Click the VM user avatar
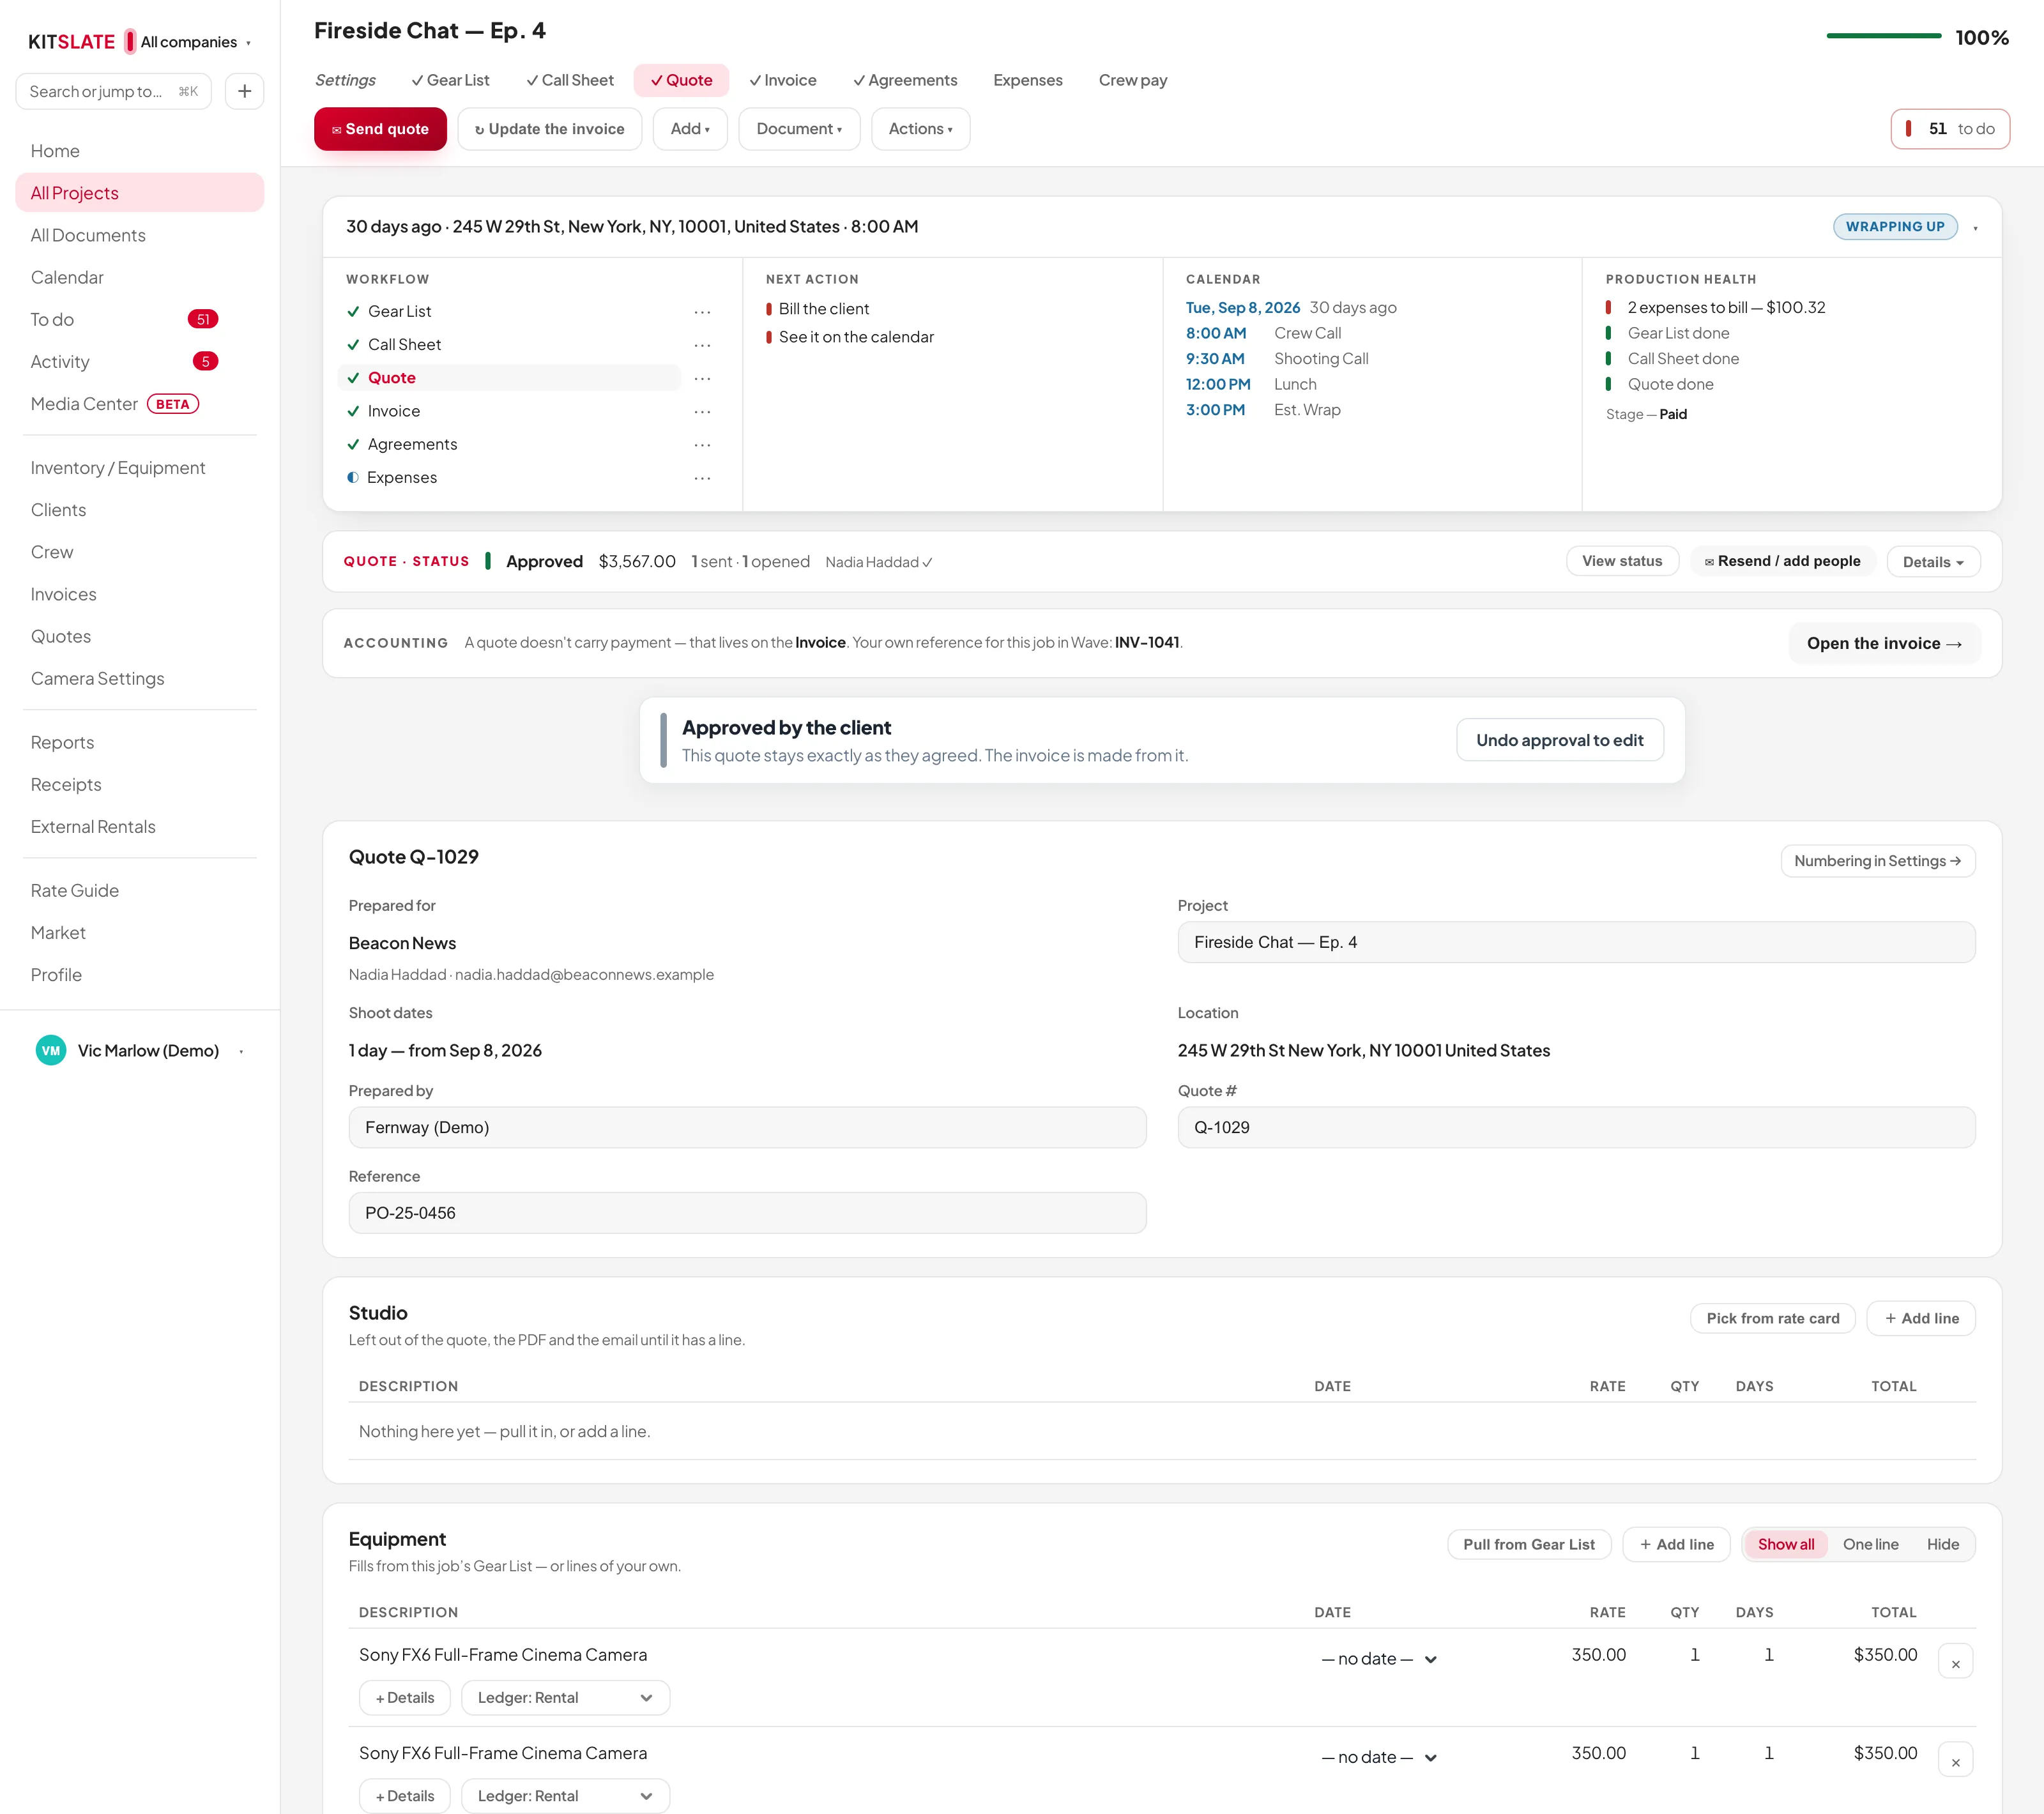Viewport: 2044px width, 1814px height. [x=51, y=1050]
